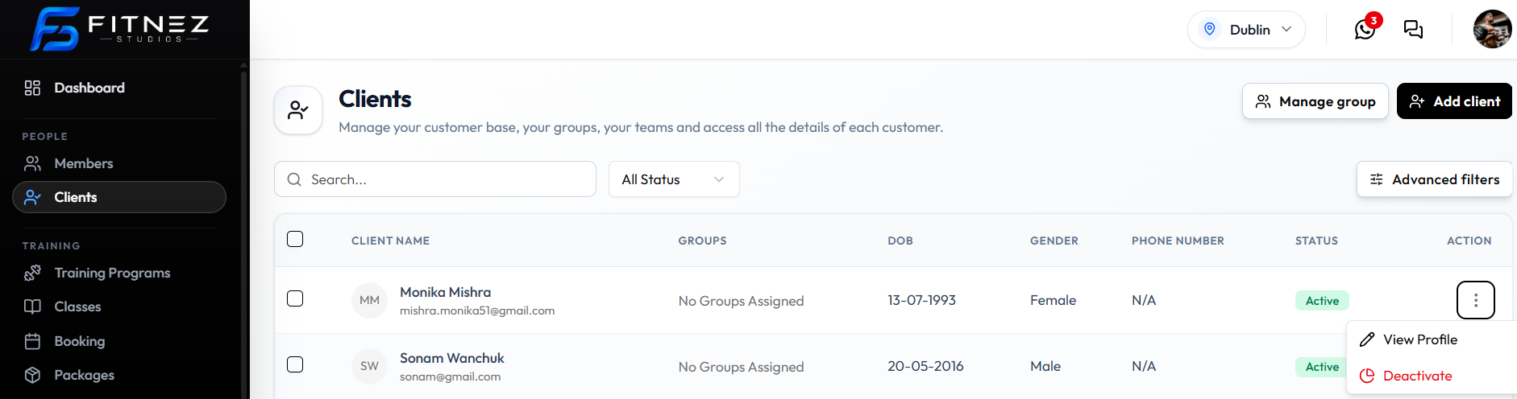The image size is (1517, 399).
Task: Check the box for Monika Mishra
Action: pyautogui.click(x=295, y=298)
